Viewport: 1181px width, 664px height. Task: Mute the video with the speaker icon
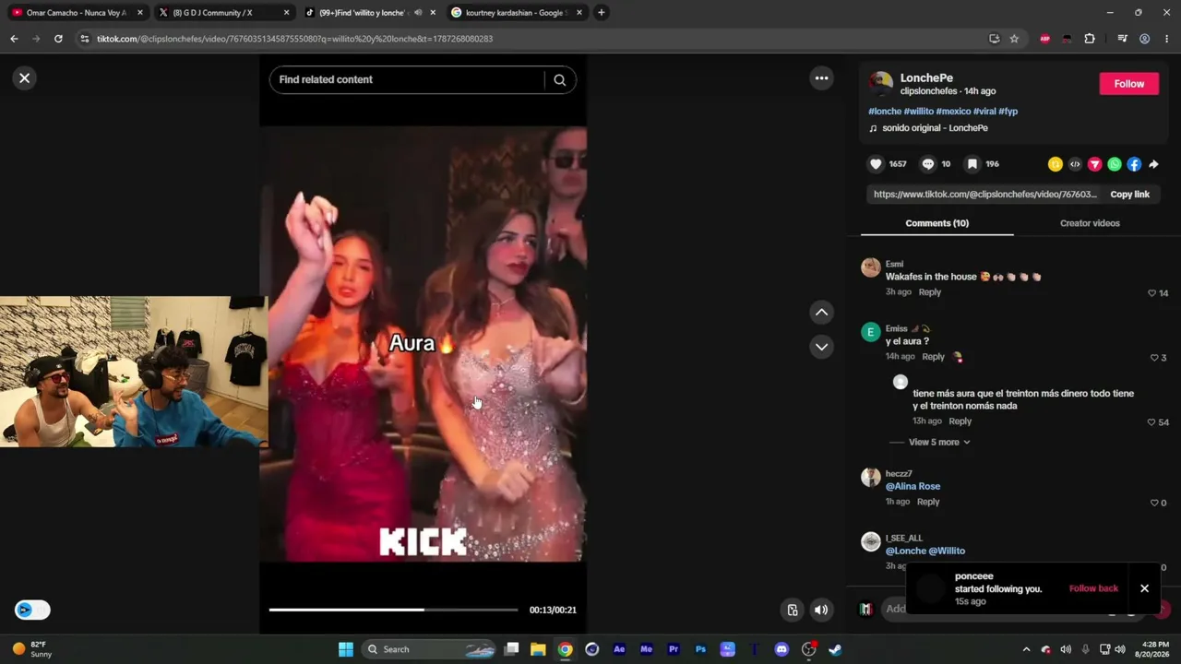(x=821, y=610)
